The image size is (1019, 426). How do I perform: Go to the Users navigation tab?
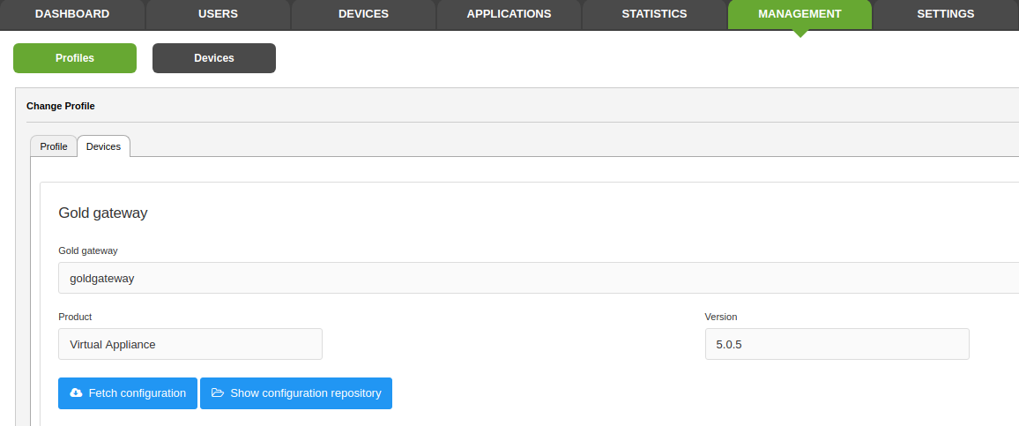click(218, 14)
